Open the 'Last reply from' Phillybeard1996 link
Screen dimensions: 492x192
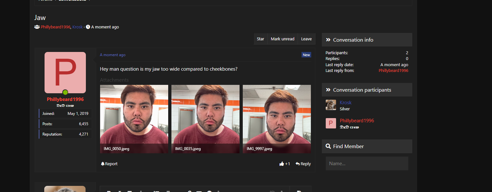(x=393, y=71)
